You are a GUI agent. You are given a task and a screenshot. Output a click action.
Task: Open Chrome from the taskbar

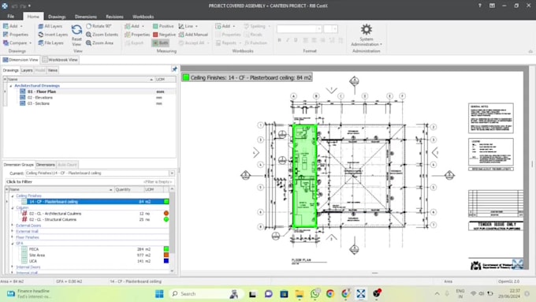pyautogui.click(x=329, y=293)
